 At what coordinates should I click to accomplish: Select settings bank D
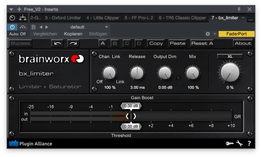pyautogui.click(x=139, y=43)
